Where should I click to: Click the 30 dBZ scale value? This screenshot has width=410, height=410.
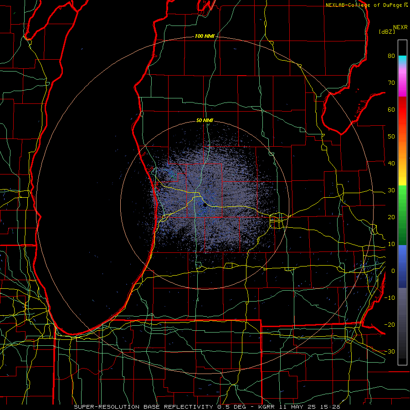(391, 190)
